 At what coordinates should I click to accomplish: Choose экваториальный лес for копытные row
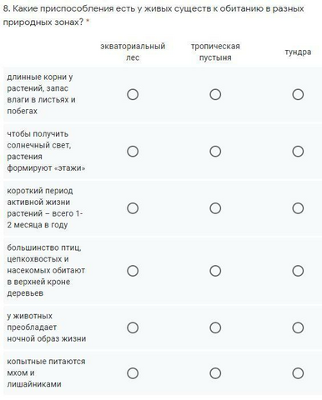click(133, 373)
